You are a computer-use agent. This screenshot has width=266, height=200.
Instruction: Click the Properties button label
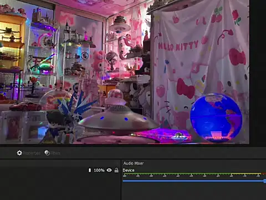32,153
